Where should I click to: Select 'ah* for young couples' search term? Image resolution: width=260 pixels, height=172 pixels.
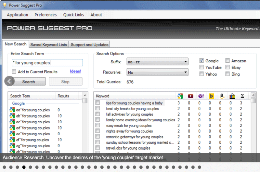click(33, 152)
